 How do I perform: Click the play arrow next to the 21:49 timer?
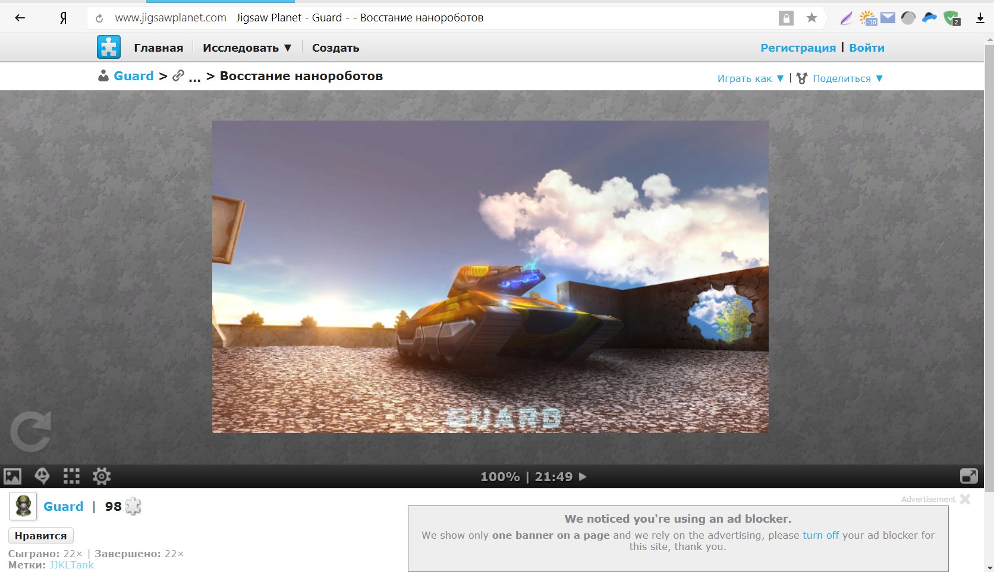583,476
